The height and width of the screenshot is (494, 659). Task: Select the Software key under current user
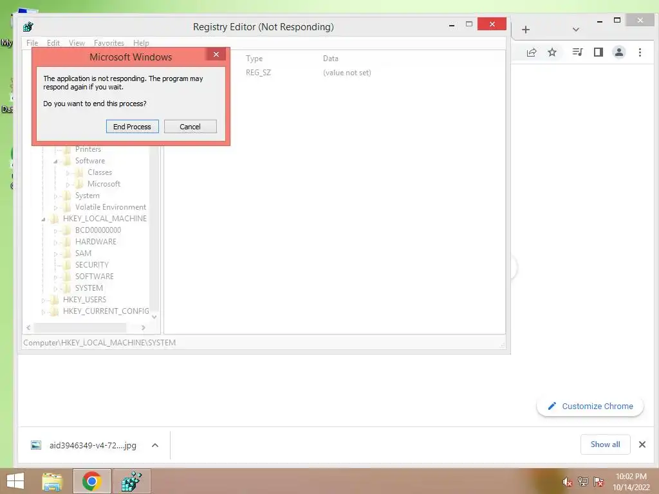90,161
